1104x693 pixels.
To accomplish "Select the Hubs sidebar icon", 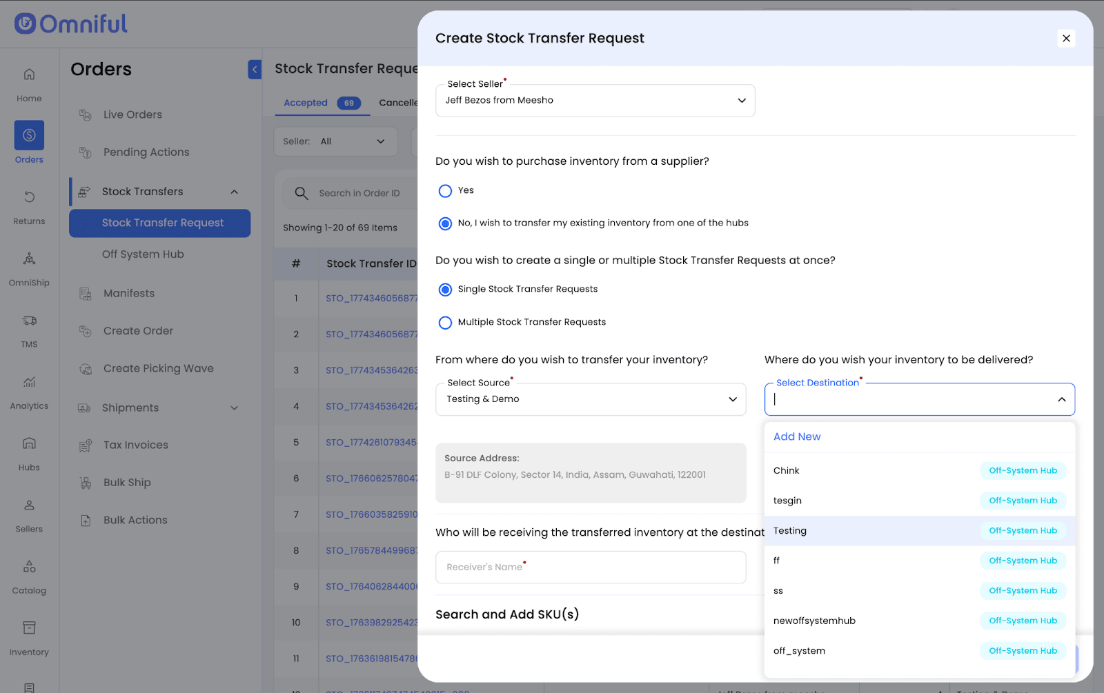I will click(x=29, y=443).
